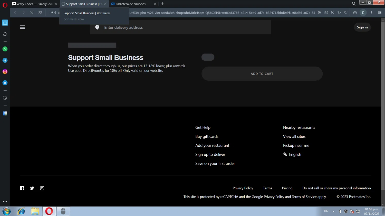Open the Sign up to deliver link
The width and height of the screenshot is (385, 216).
pos(210,154)
